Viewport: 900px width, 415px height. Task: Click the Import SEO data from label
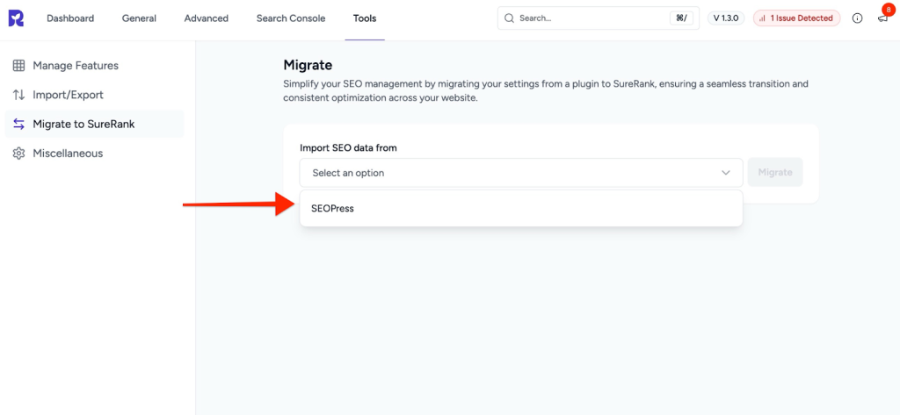348,148
